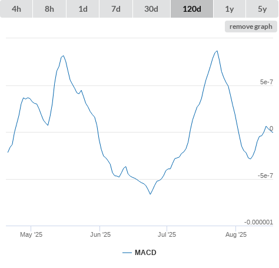Viewport: 279px width, 268px height.
Task: Click the May '25 axis label
Action: [x=31, y=234]
